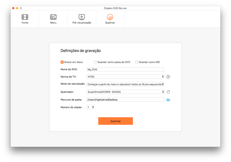Adjust the Número de cópias stepper
Screen dimensions: 231x162
click(x=93, y=107)
